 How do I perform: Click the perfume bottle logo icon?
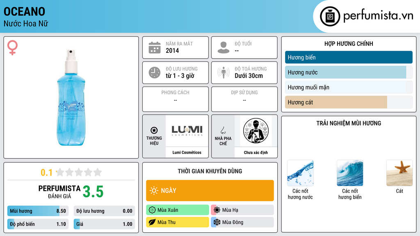[x=330, y=16]
